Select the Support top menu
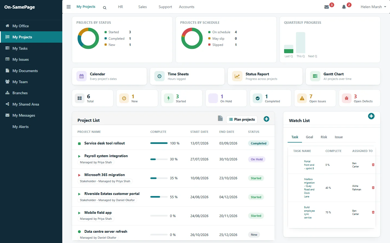390x243 pixels. (x=165, y=7)
